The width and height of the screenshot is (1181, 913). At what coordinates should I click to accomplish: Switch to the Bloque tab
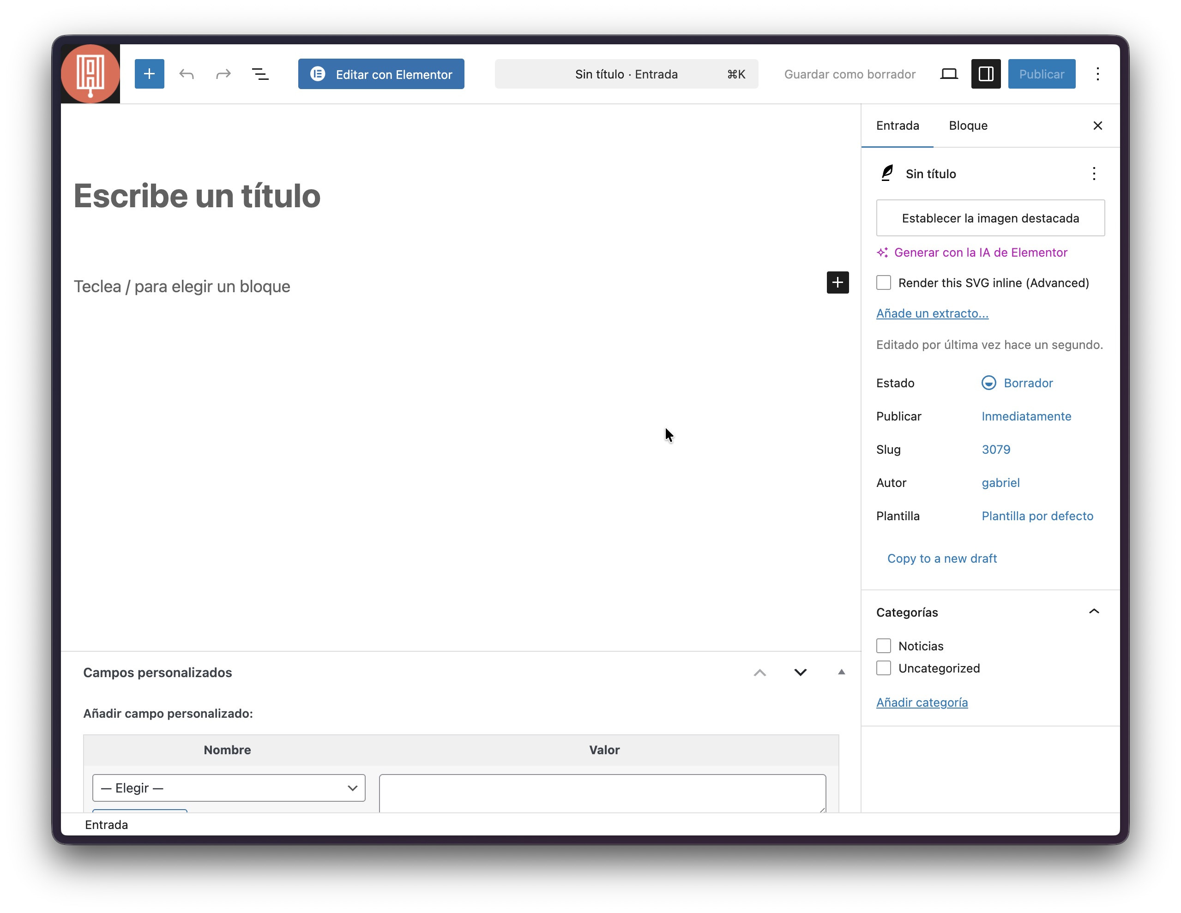click(x=967, y=126)
